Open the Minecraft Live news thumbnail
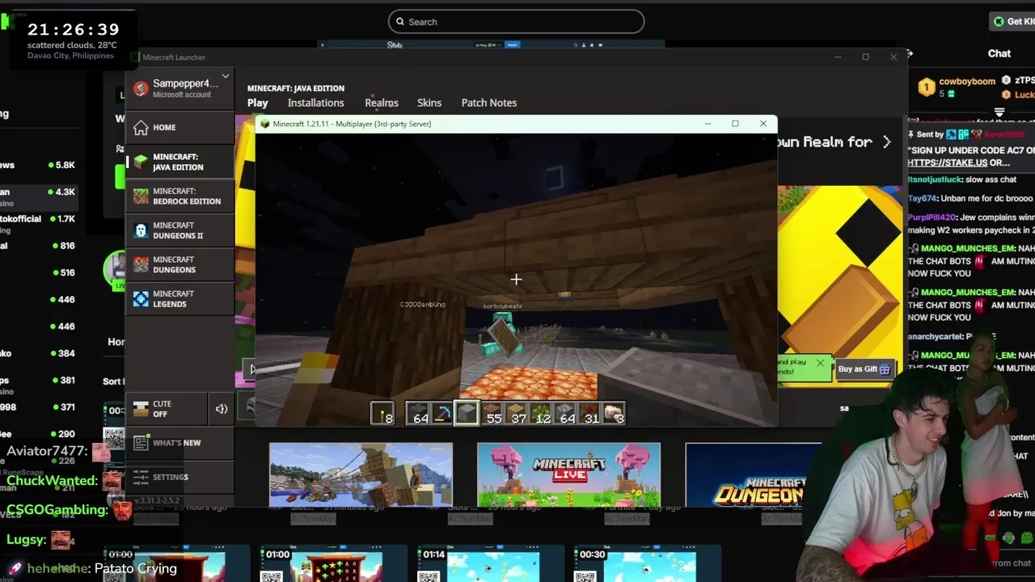The image size is (1035, 582). tap(568, 474)
